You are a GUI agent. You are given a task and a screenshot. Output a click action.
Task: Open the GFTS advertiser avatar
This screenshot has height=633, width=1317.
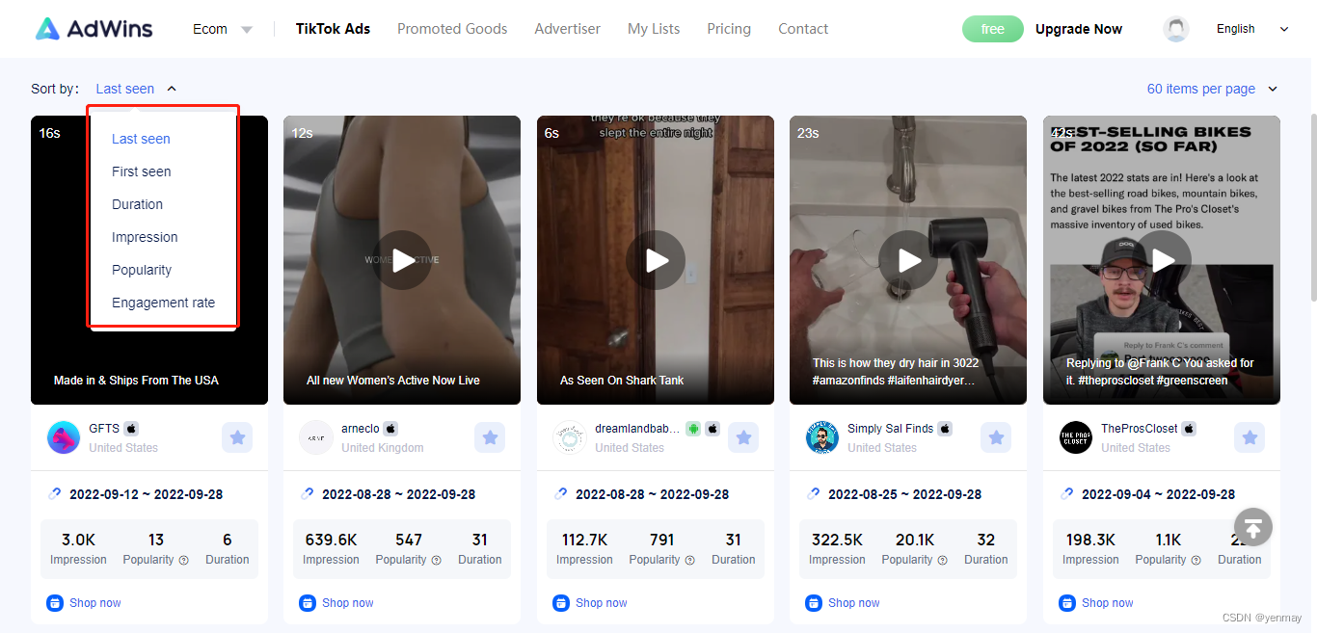pos(64,437)
